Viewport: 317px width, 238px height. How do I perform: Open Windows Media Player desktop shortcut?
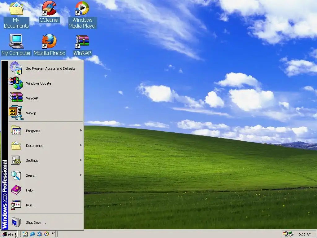pyautogui.click(x=82, y=15)
